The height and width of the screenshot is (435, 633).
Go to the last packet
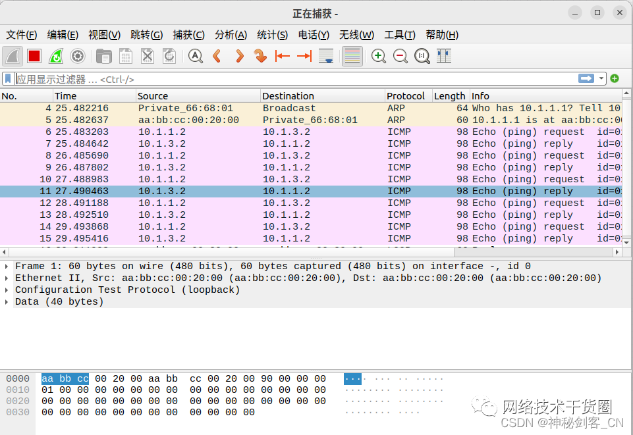click(x=303, y=56)
